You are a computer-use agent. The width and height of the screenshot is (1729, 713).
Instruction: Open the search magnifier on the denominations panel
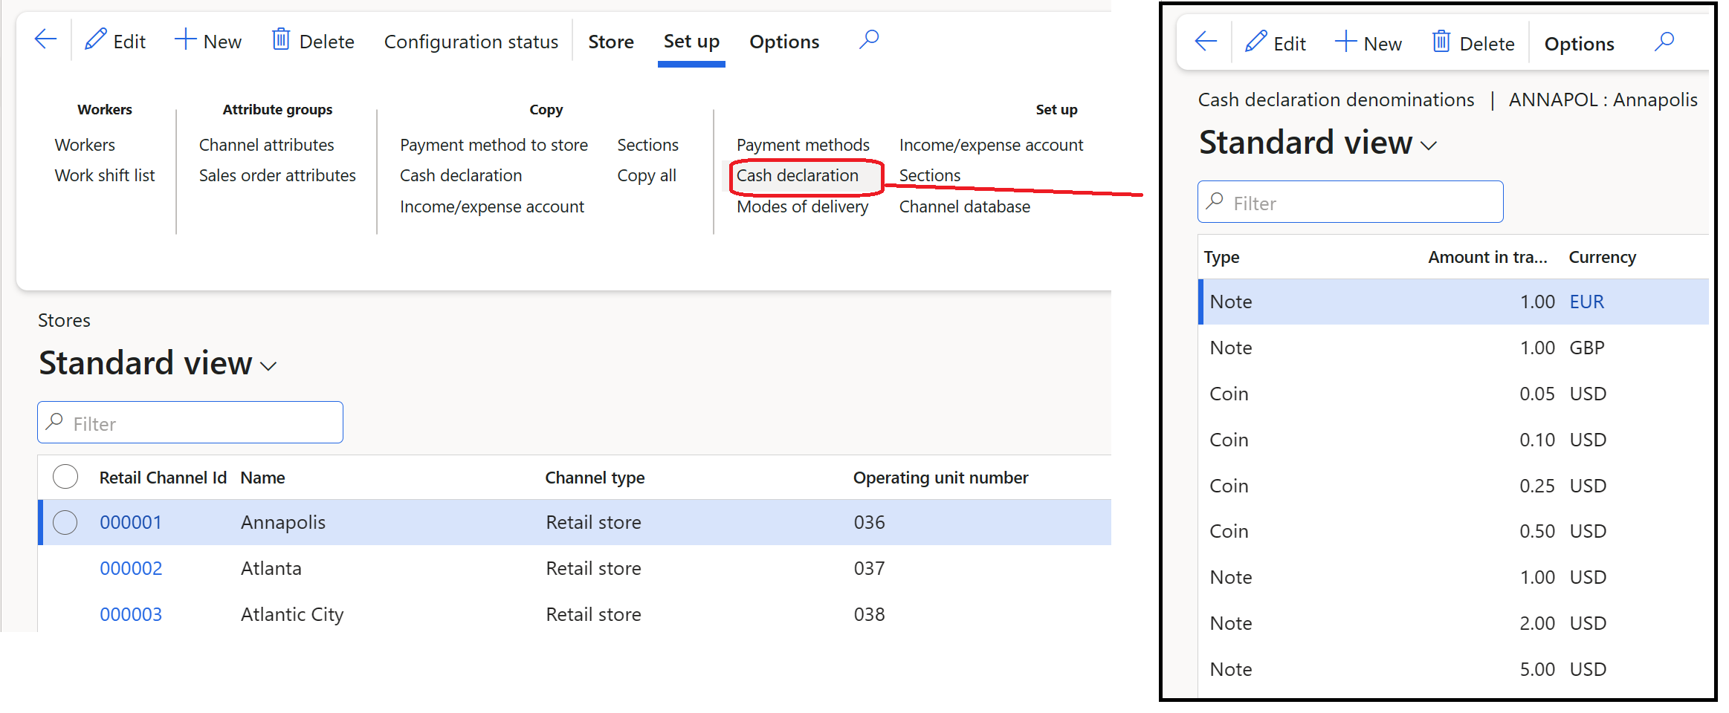click(1664, 42)
